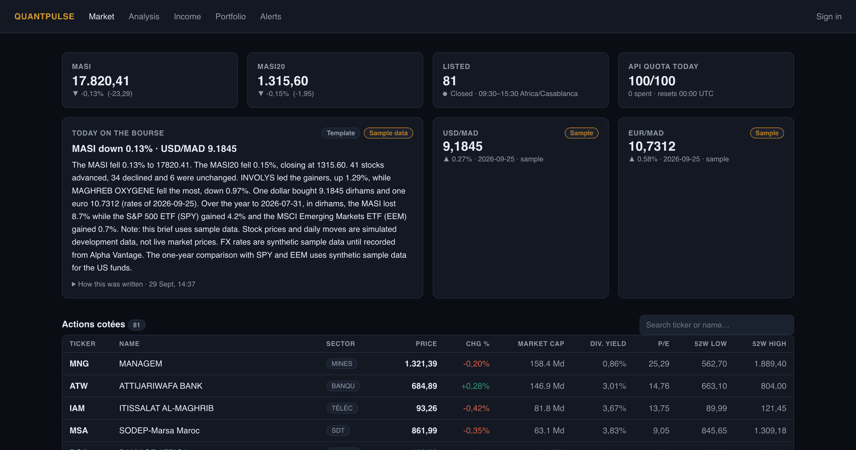Click EUR/MAD rate 10,7312
This screenshot has width=856, height=450.
coord(652,147)
